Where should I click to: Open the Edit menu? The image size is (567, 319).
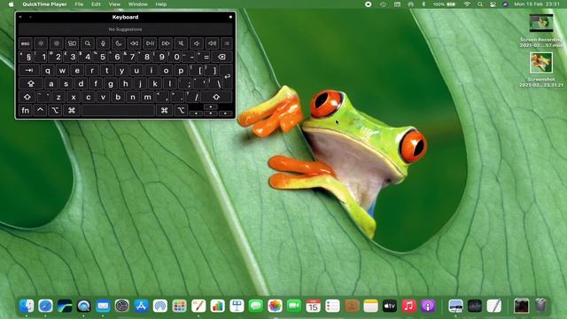click(x=96, y=4)
